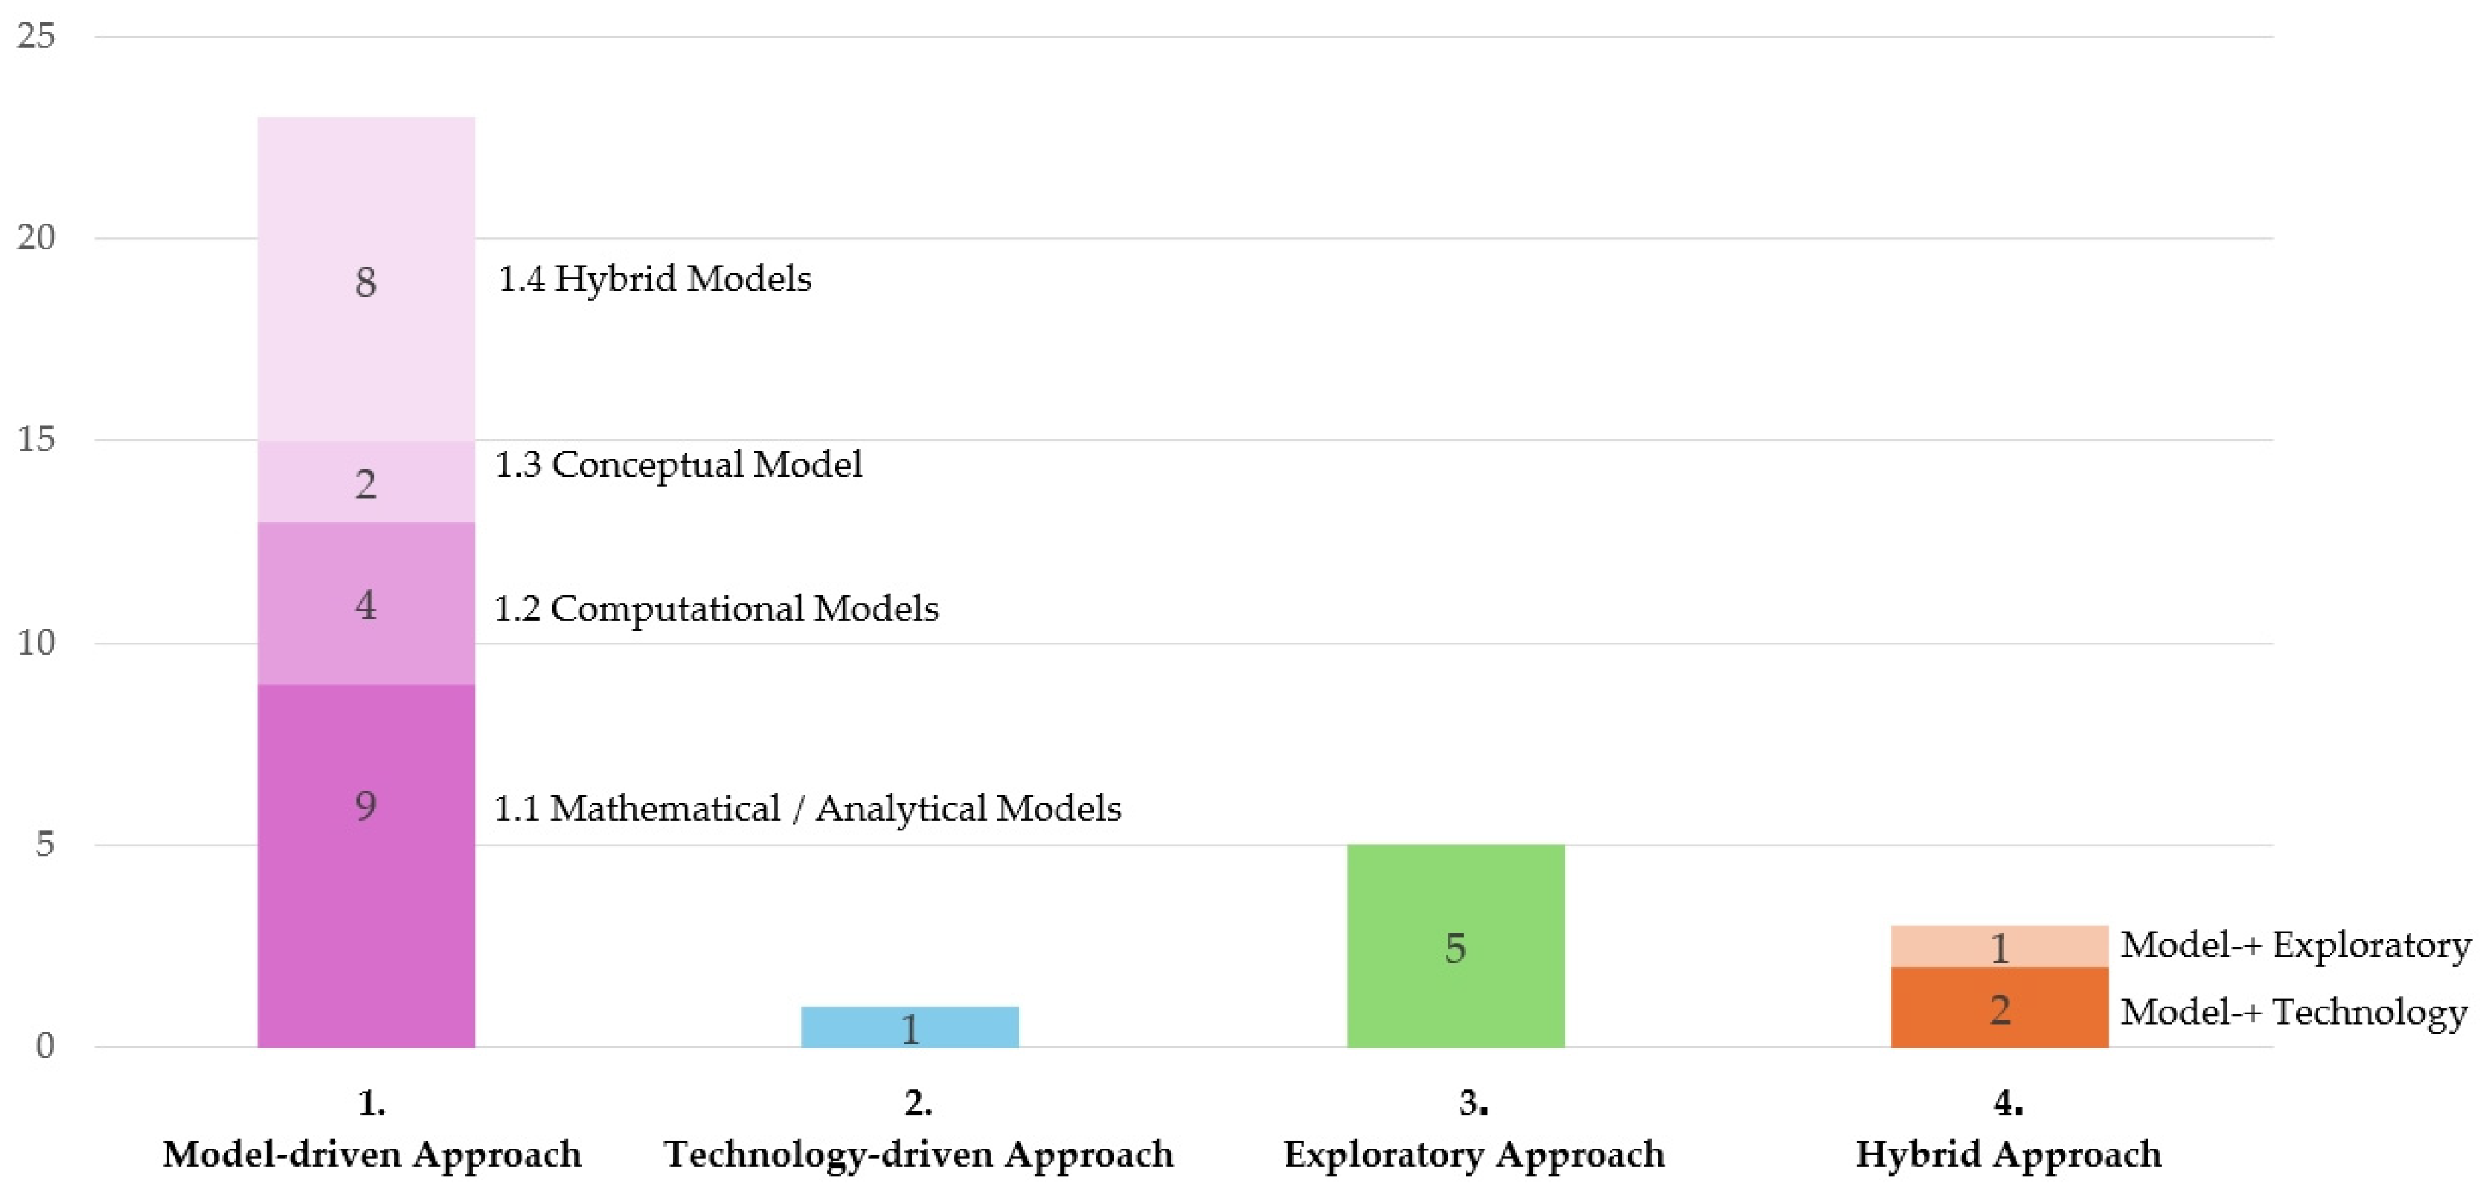This screenshot has height=1193, width=2490.
Task: Click the light orange Model-+ Exploratory segment
Action: (1998, 947)
